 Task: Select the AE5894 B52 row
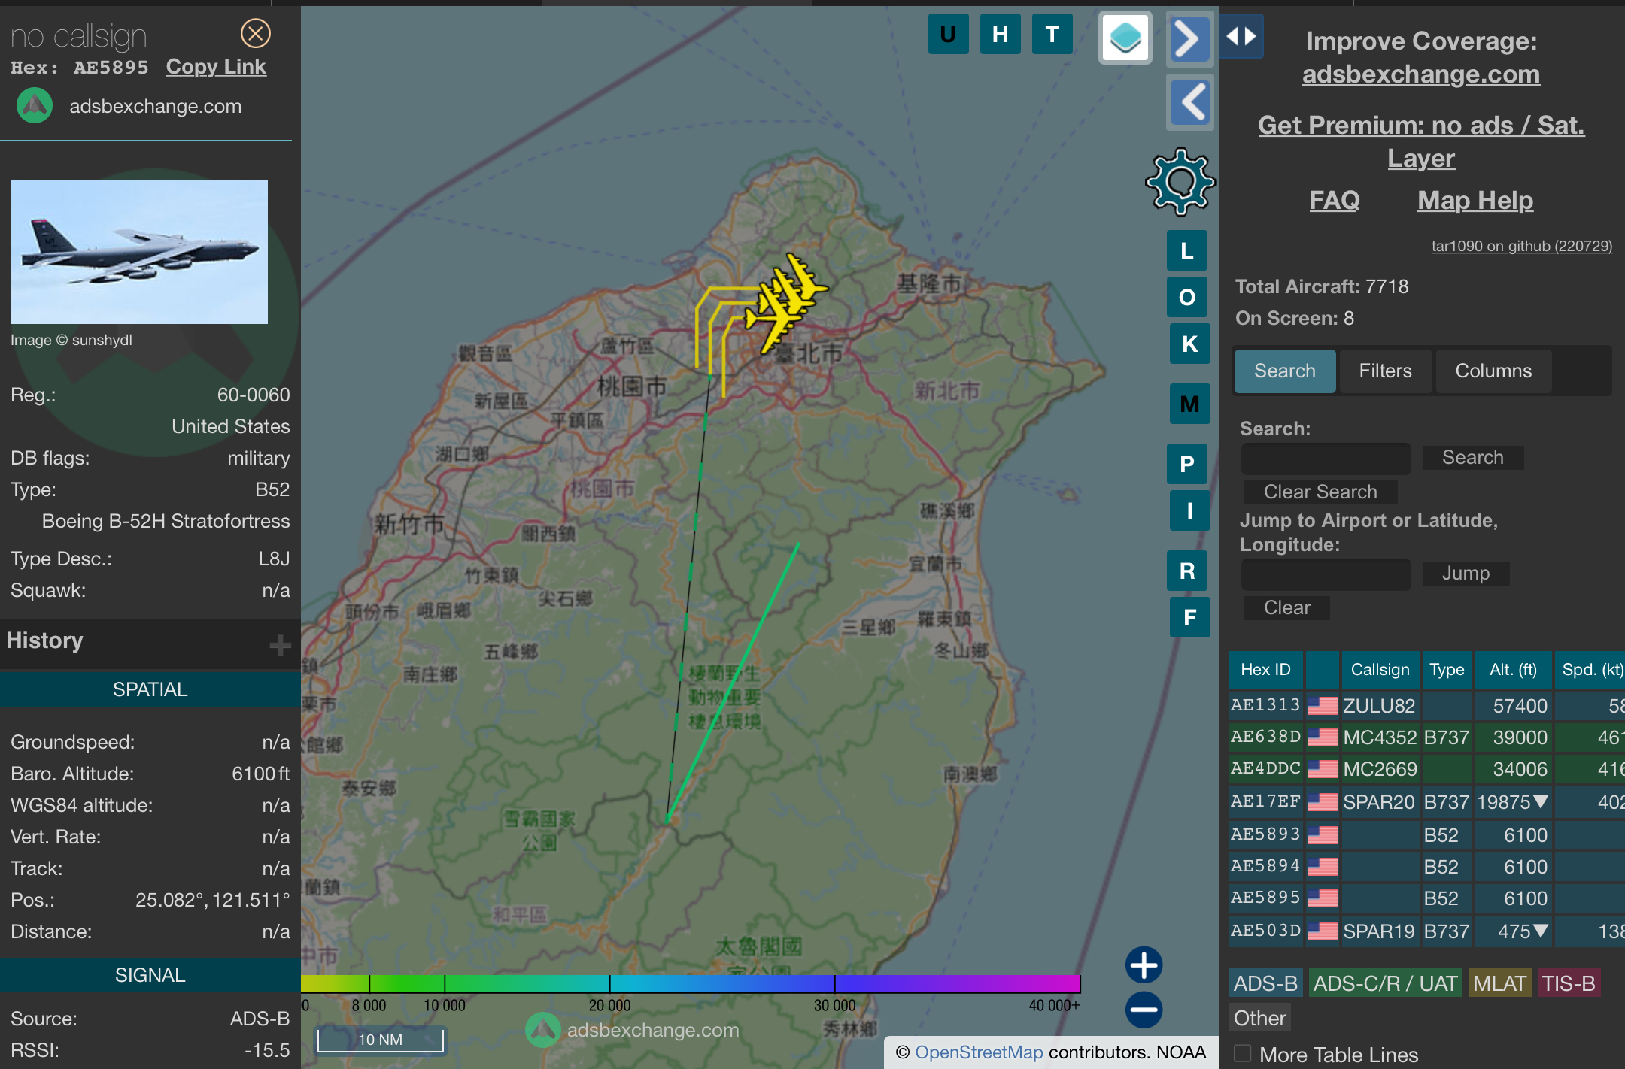(x=1427, y=867)
